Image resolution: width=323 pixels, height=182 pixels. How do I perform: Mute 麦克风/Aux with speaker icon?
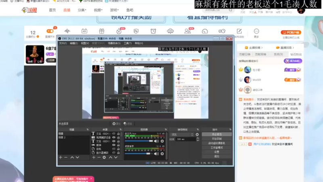click(x=156, y=141)
